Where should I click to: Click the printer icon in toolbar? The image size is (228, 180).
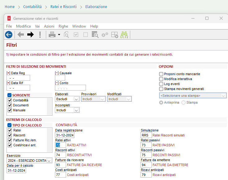[52, 35]
